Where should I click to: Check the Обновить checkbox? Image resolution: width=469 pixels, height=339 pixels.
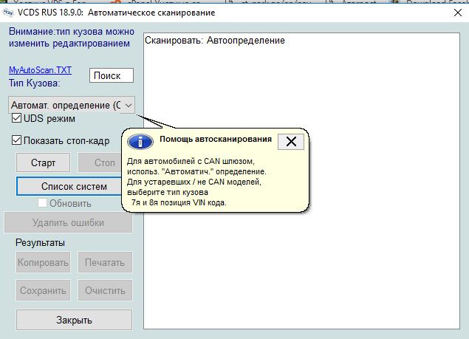point(42,203)
